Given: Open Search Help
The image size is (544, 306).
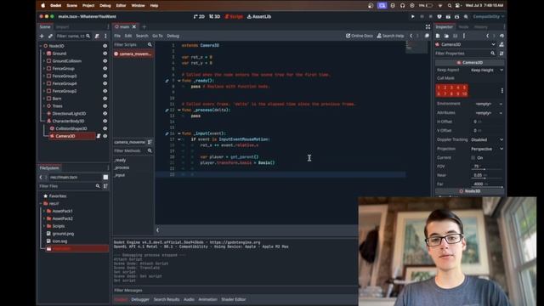Looking at the screenshot, I should (x=390, y=36).
